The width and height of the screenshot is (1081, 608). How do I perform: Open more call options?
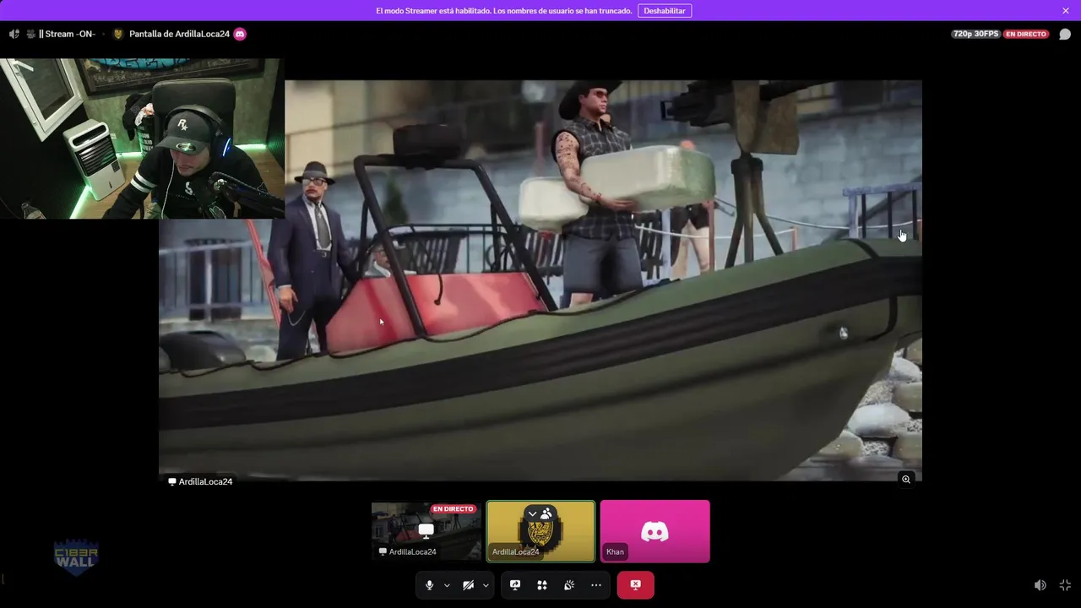click(x=596, y=585)
